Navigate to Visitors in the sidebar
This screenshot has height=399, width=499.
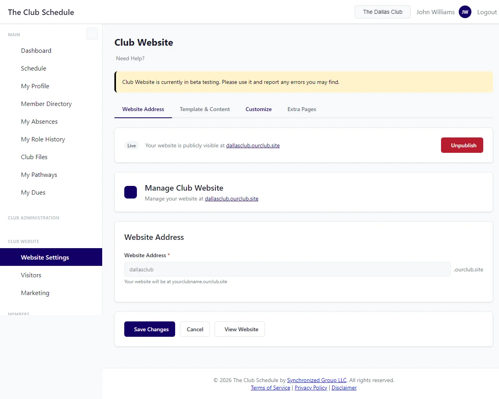tap(31, 275)
